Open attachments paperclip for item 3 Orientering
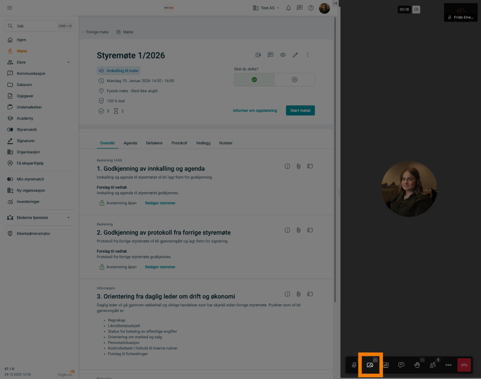This screenshot has height=379, width=481. coord(298,294)
